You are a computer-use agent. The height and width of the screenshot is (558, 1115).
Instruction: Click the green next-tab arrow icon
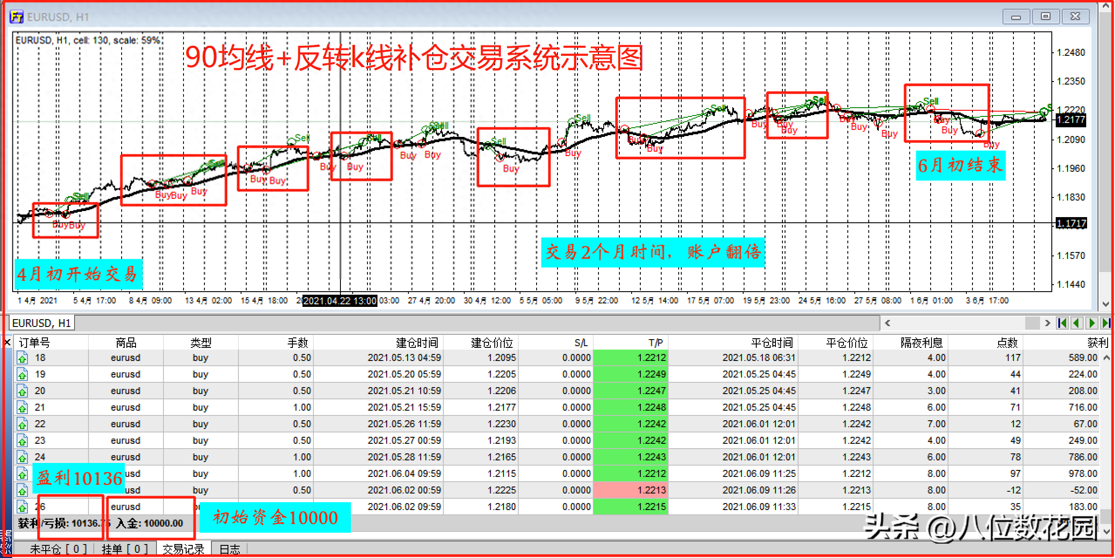click(1092, 323)
